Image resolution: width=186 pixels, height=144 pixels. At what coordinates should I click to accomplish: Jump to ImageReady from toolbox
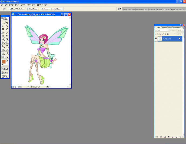(x=5, y=76)
